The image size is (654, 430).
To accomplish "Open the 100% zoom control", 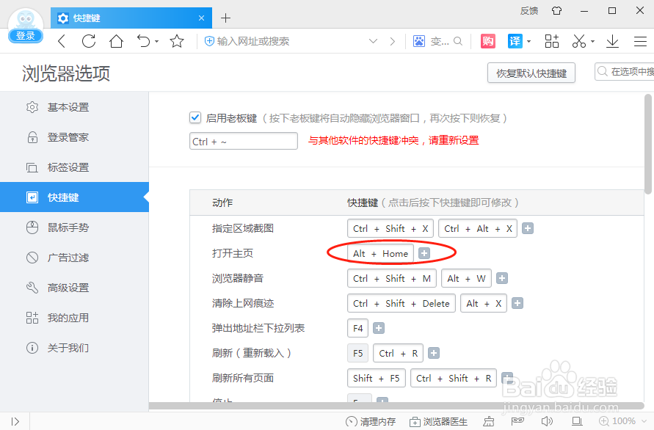I will click(622, 421).
